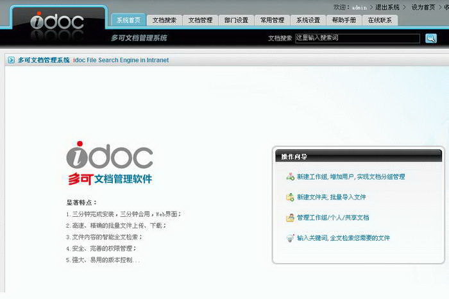
Task: Click the lightbulb icon beside 输入关键词
Action: coord(290,238)
